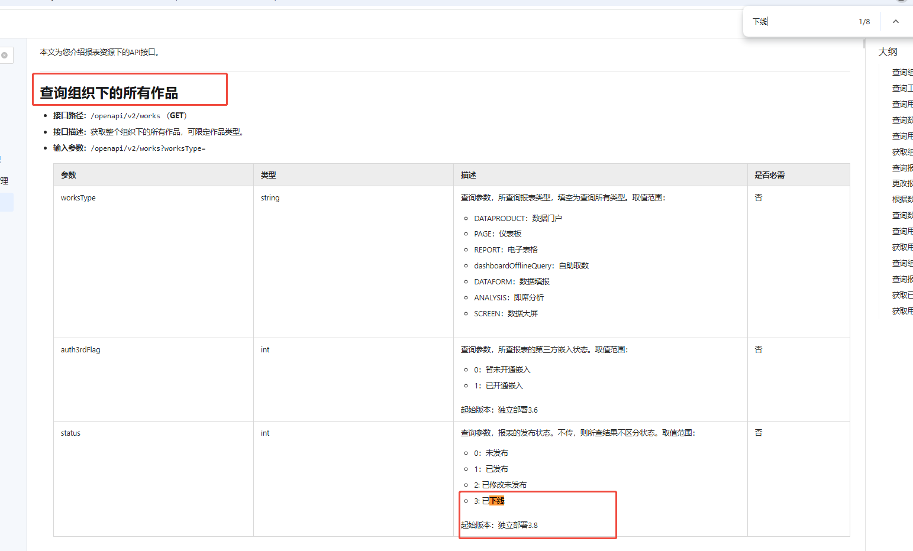Image resolution: width=913 pixels, height=551 pixels.
Task: Click the highlighted 下线 search match
Action: click(497, 501)
